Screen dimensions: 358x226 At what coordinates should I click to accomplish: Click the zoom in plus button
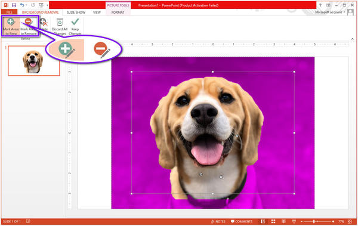click(x=333, y=221)
